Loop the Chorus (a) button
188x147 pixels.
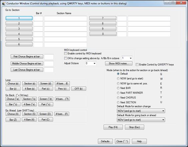[13, 83]
